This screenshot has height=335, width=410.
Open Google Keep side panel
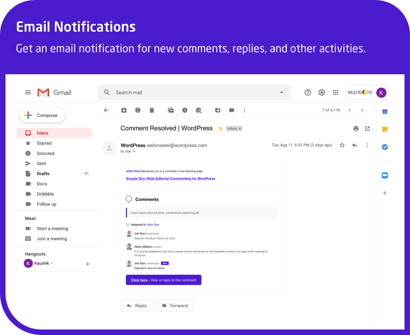[x=385, y=129]
